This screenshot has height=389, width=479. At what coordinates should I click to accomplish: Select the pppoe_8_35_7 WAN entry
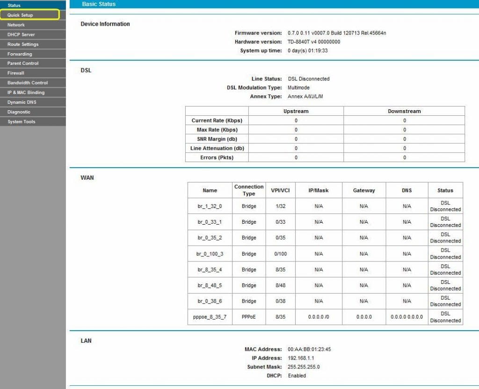coord(210,317)
